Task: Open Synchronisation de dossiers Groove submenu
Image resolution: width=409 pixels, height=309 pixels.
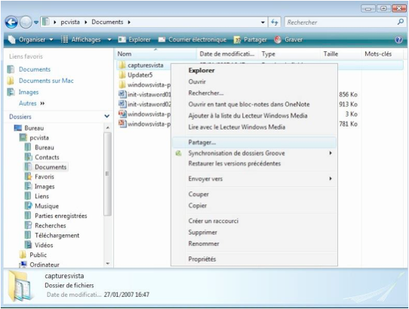Action: (254, 153)
